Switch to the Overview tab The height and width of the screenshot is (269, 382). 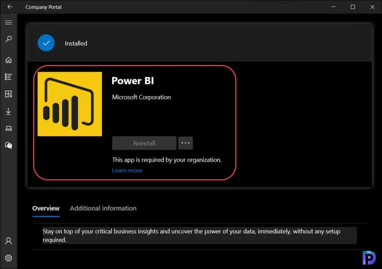tap(46, 208)
